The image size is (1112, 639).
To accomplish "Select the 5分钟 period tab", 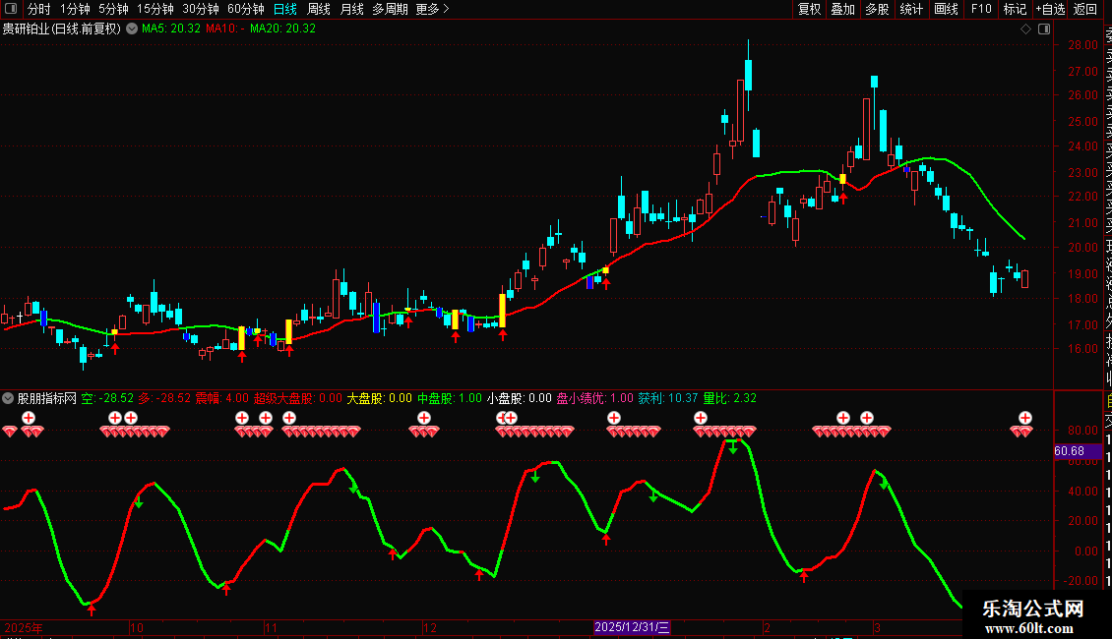I will (113, 9).
